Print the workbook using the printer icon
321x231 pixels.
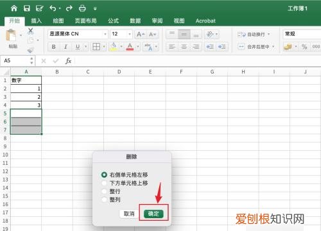click(82, 8)
